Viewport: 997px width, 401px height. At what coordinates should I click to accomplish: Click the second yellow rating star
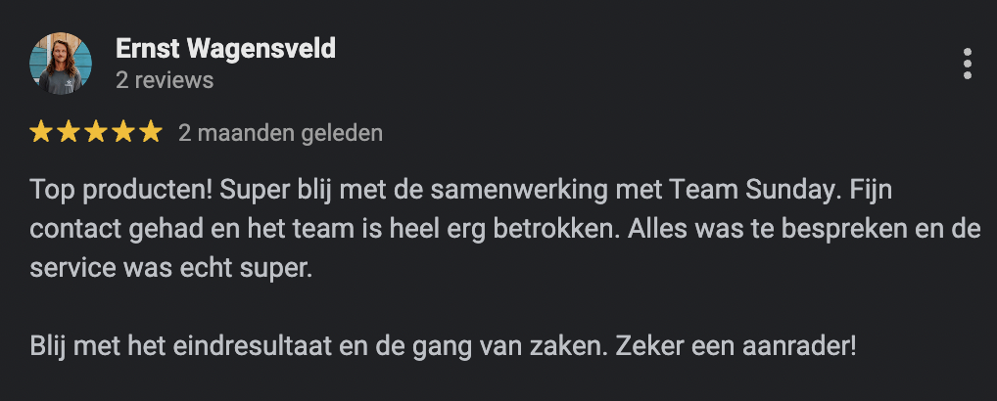69,132
